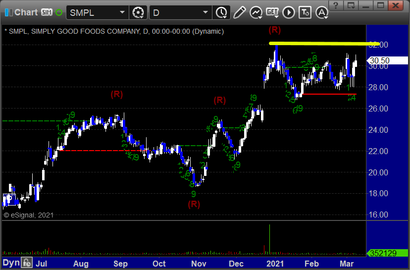Screen dimensions: 410x270
Task: Click the 22.00 price axis label
Action: coord(378,151)
